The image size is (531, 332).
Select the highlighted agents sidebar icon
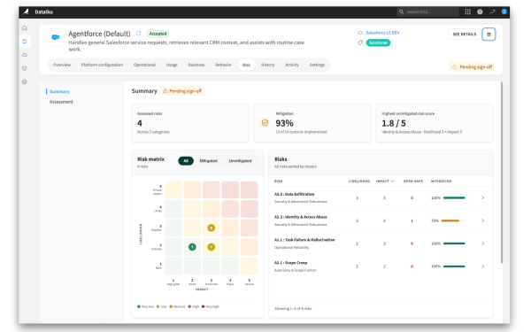25,42
